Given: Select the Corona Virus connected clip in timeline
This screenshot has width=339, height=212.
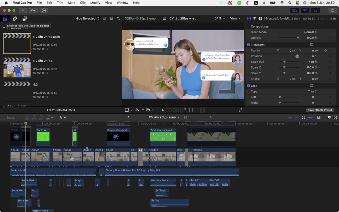Looking at the screenshot, I should pos(118,137).
